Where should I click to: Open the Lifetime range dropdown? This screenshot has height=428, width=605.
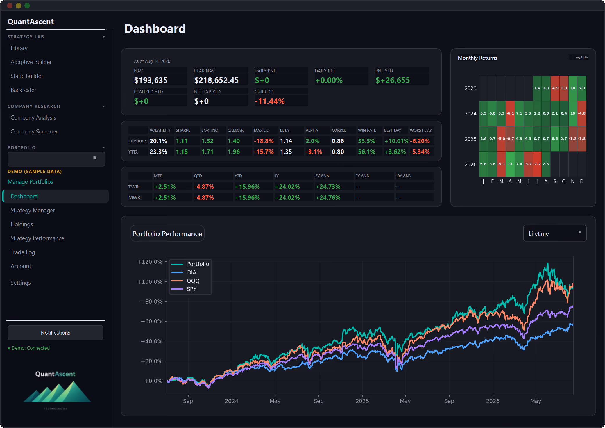[x=555, y=233]
